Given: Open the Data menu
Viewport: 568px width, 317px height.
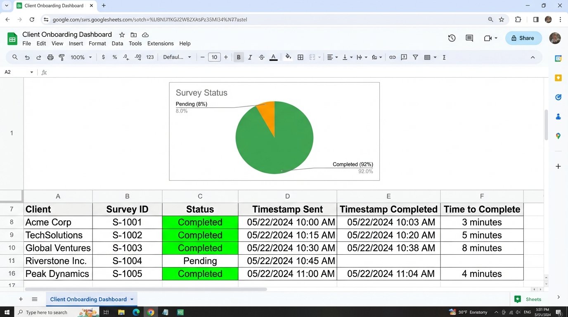Looking at the screenshot, I should (x=117, y=43).
